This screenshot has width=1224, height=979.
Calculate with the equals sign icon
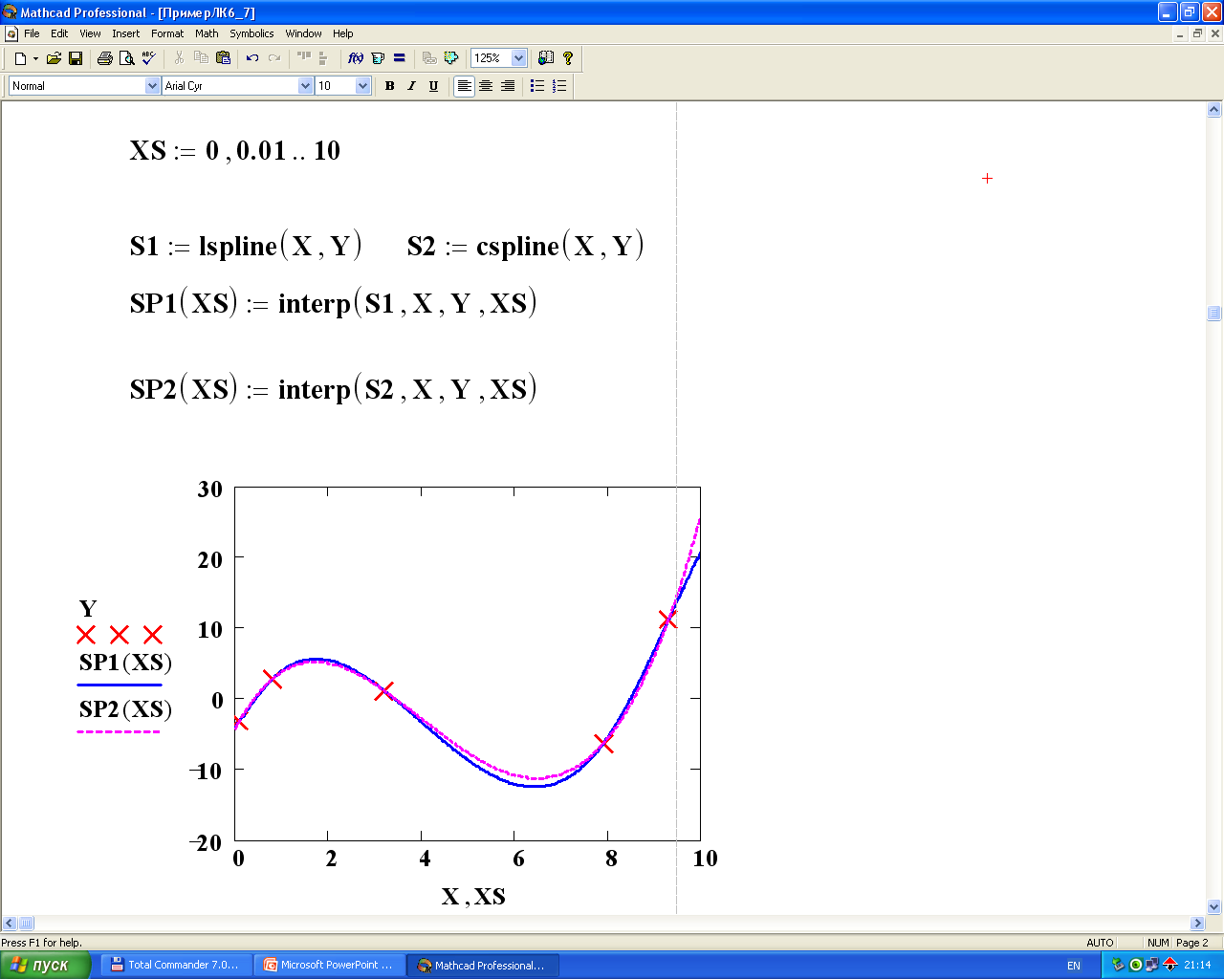click(400, 58)
